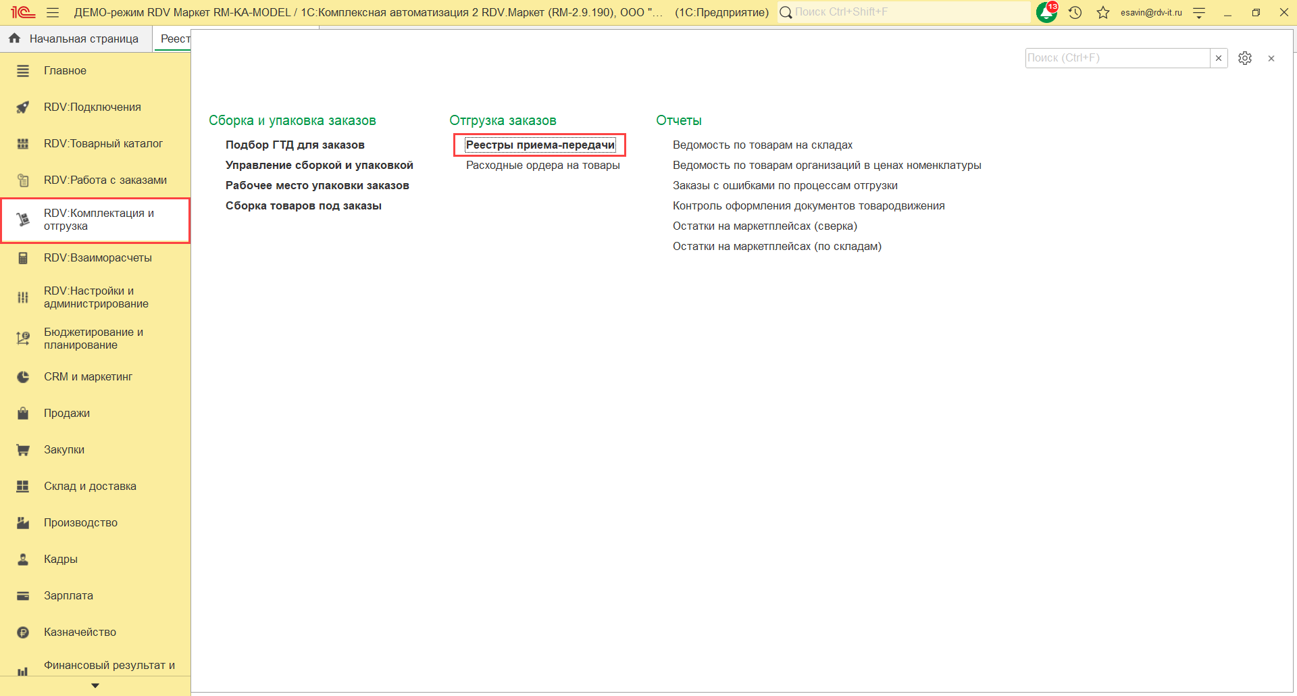Switch to Начальная страница tab
The image size is (1297, 696).
76,39
